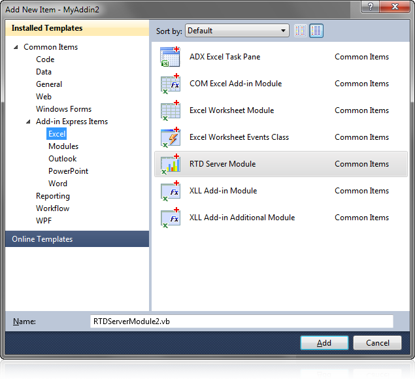This screenshot has width=415, height=379.
Task: Select the Workflow category
Action: coord(53,208)
